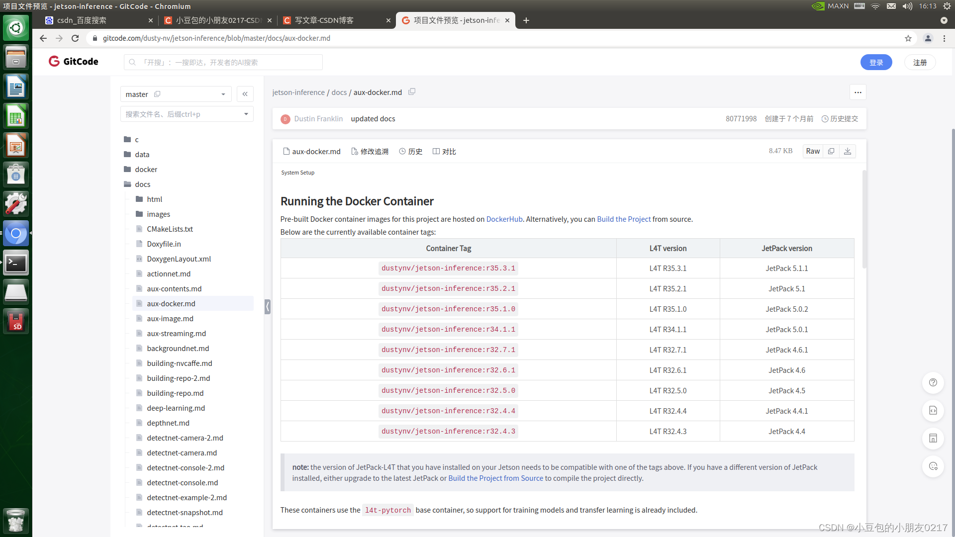Reload the page in Chromium
This screenshot has height=537, width=955.
[75, 38]
